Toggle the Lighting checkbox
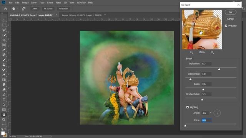 (188, 107)
